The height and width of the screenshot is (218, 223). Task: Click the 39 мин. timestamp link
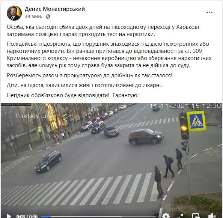pyautogui.click(x=33, y=17)
